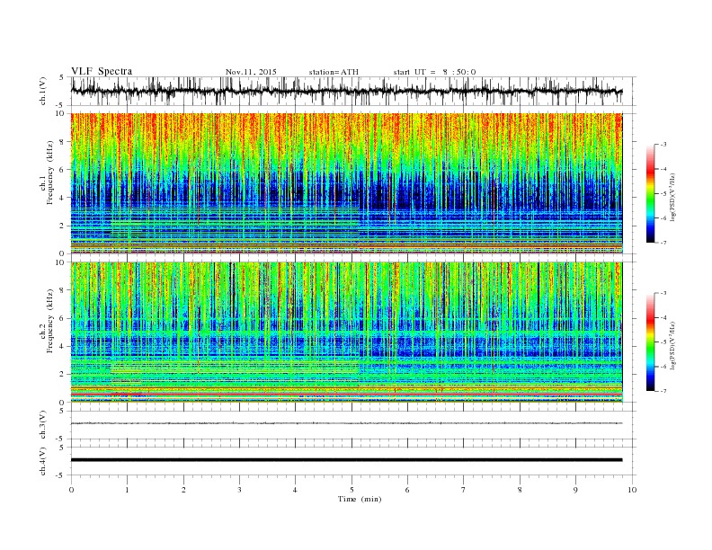Image resolution: width=712 pixels, height=550 pixels.
Task: Click the ch.1 spectrogram panel
Action: click(x=346, y=183)
